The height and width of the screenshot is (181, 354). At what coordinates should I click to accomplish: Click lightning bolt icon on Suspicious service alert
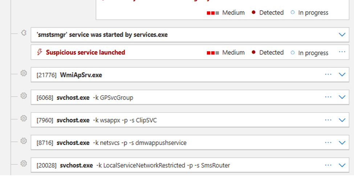click(x=40, y=52)
